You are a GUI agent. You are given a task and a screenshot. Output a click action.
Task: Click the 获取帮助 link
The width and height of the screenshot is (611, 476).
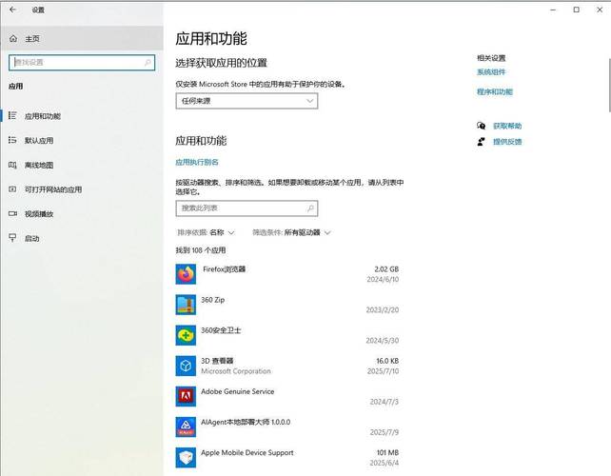pos(506,126)
